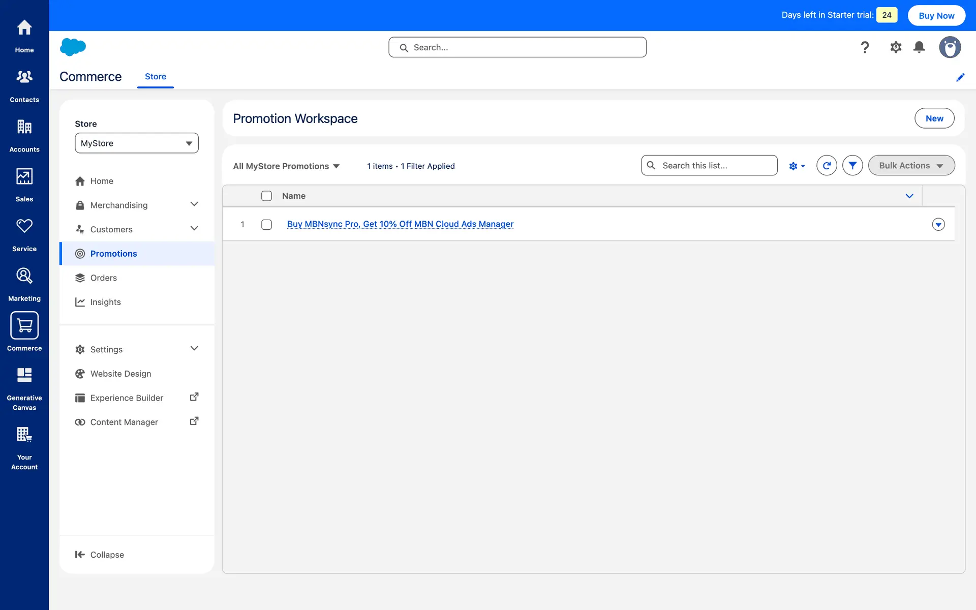This screenshot has width=976, height=610.
Task: Open the MyStore store dropdown
Action: [x=136, y=143]
